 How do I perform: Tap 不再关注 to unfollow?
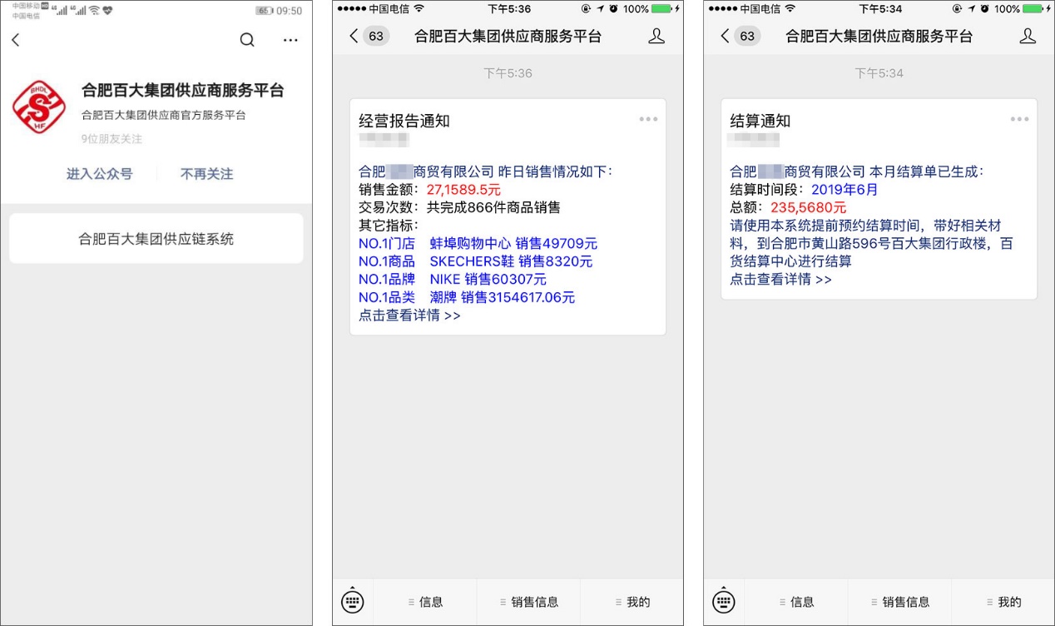tap(206, 174)
